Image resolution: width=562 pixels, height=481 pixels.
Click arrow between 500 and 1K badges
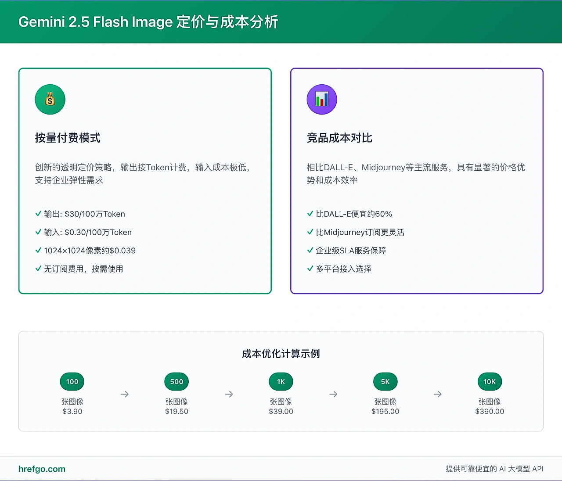(229, 394)
